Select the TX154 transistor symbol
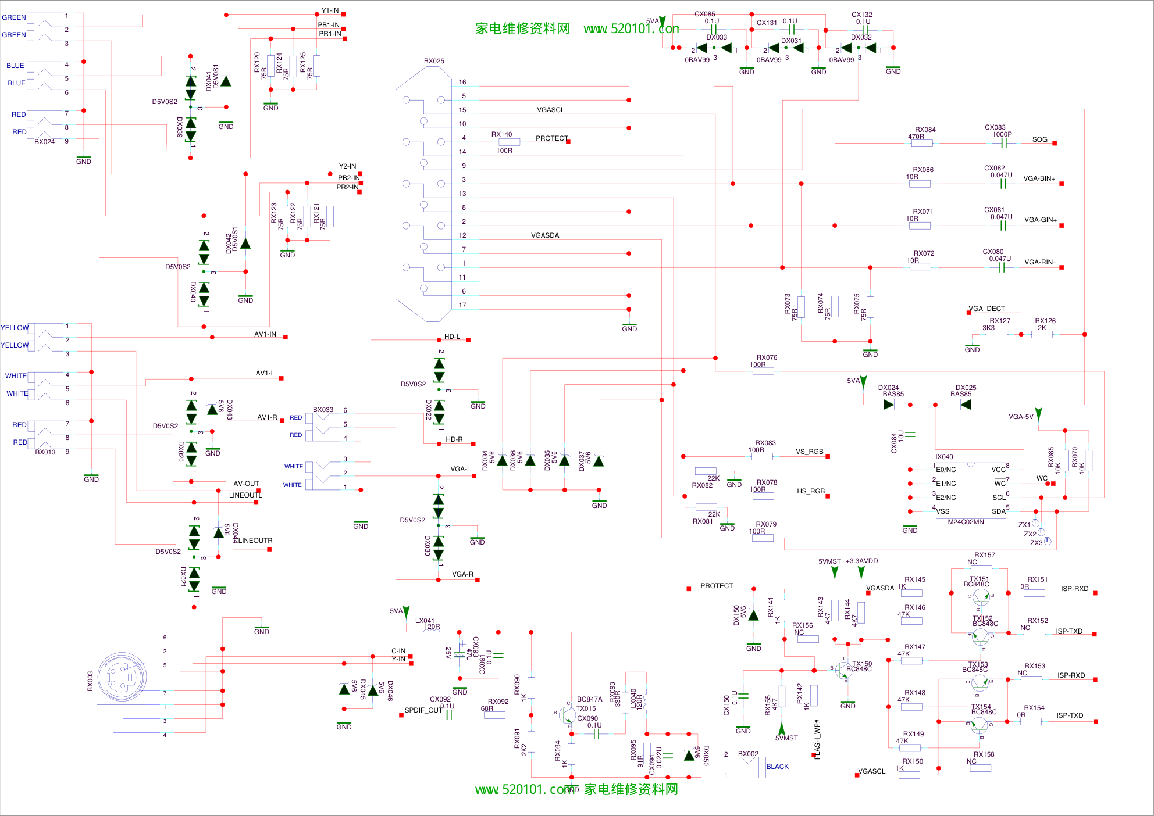Screen dimensions: 1154x816 [x=980, y=725]
